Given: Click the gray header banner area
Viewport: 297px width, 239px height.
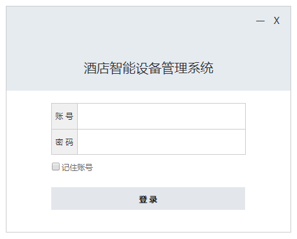Looking at the screenshot, I should coord(148,49).
